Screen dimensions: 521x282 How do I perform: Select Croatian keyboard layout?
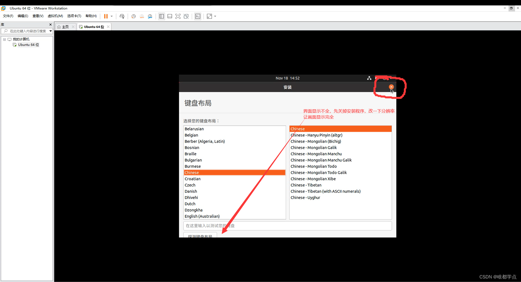(x=234, y=179)
